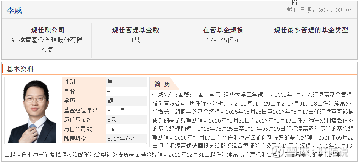Click the fund manager name 李威

click(14, 10)
